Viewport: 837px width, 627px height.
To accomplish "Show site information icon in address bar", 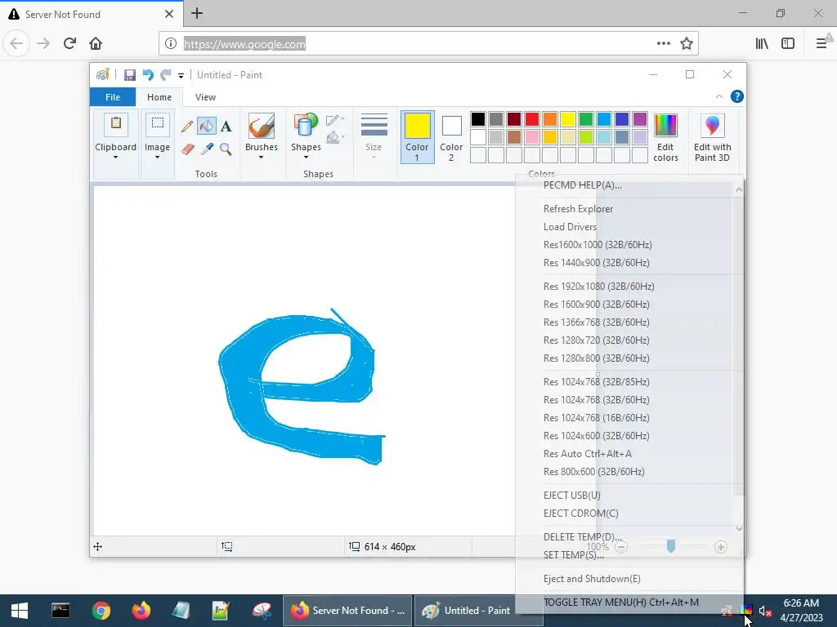I will [x=171, y=43].
